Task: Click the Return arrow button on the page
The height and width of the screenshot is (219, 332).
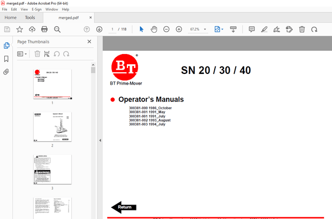Action: pyautogui.click(x=124, y=207)
